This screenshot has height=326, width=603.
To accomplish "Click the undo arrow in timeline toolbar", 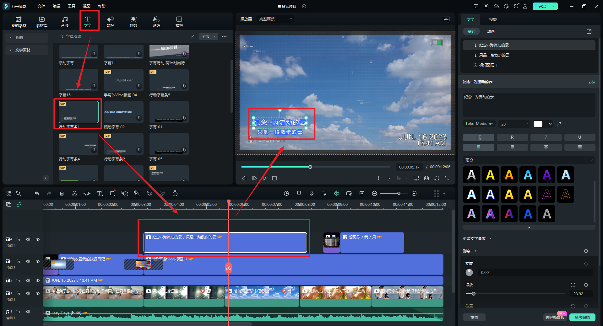I will [x=37, y=193].
